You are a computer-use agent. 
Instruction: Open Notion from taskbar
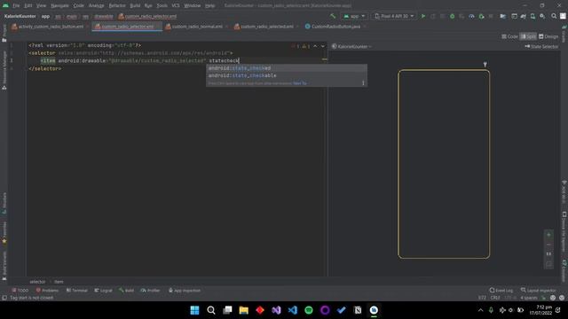pyautogui.click(x=358, y=310)
